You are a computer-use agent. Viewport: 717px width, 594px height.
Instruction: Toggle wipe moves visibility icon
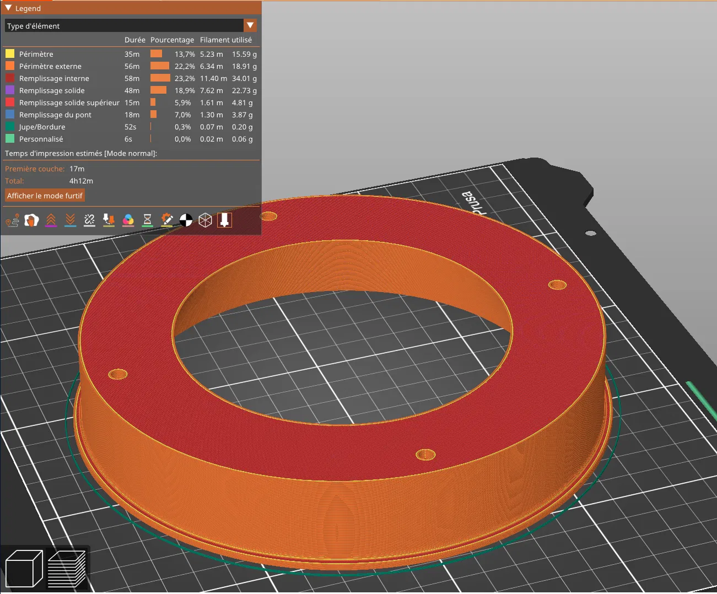click(31, 220)
